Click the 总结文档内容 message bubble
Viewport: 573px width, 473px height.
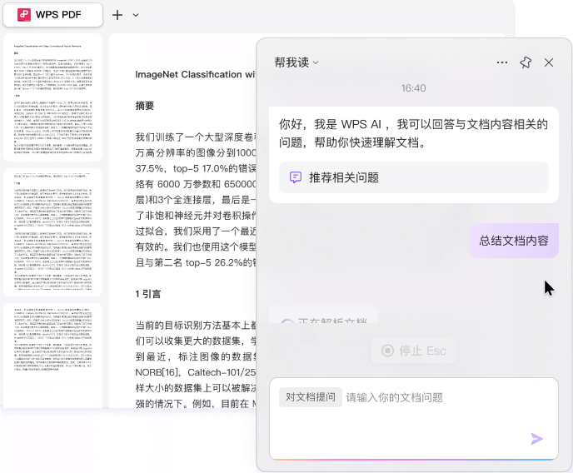point(514,241)
